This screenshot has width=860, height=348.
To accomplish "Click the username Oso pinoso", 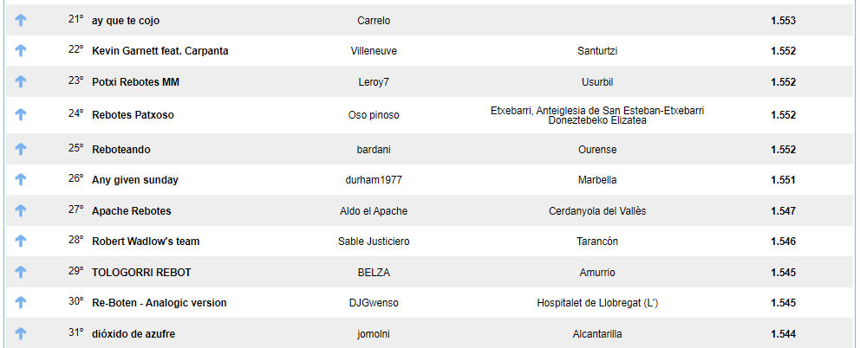I will point(374,114).
